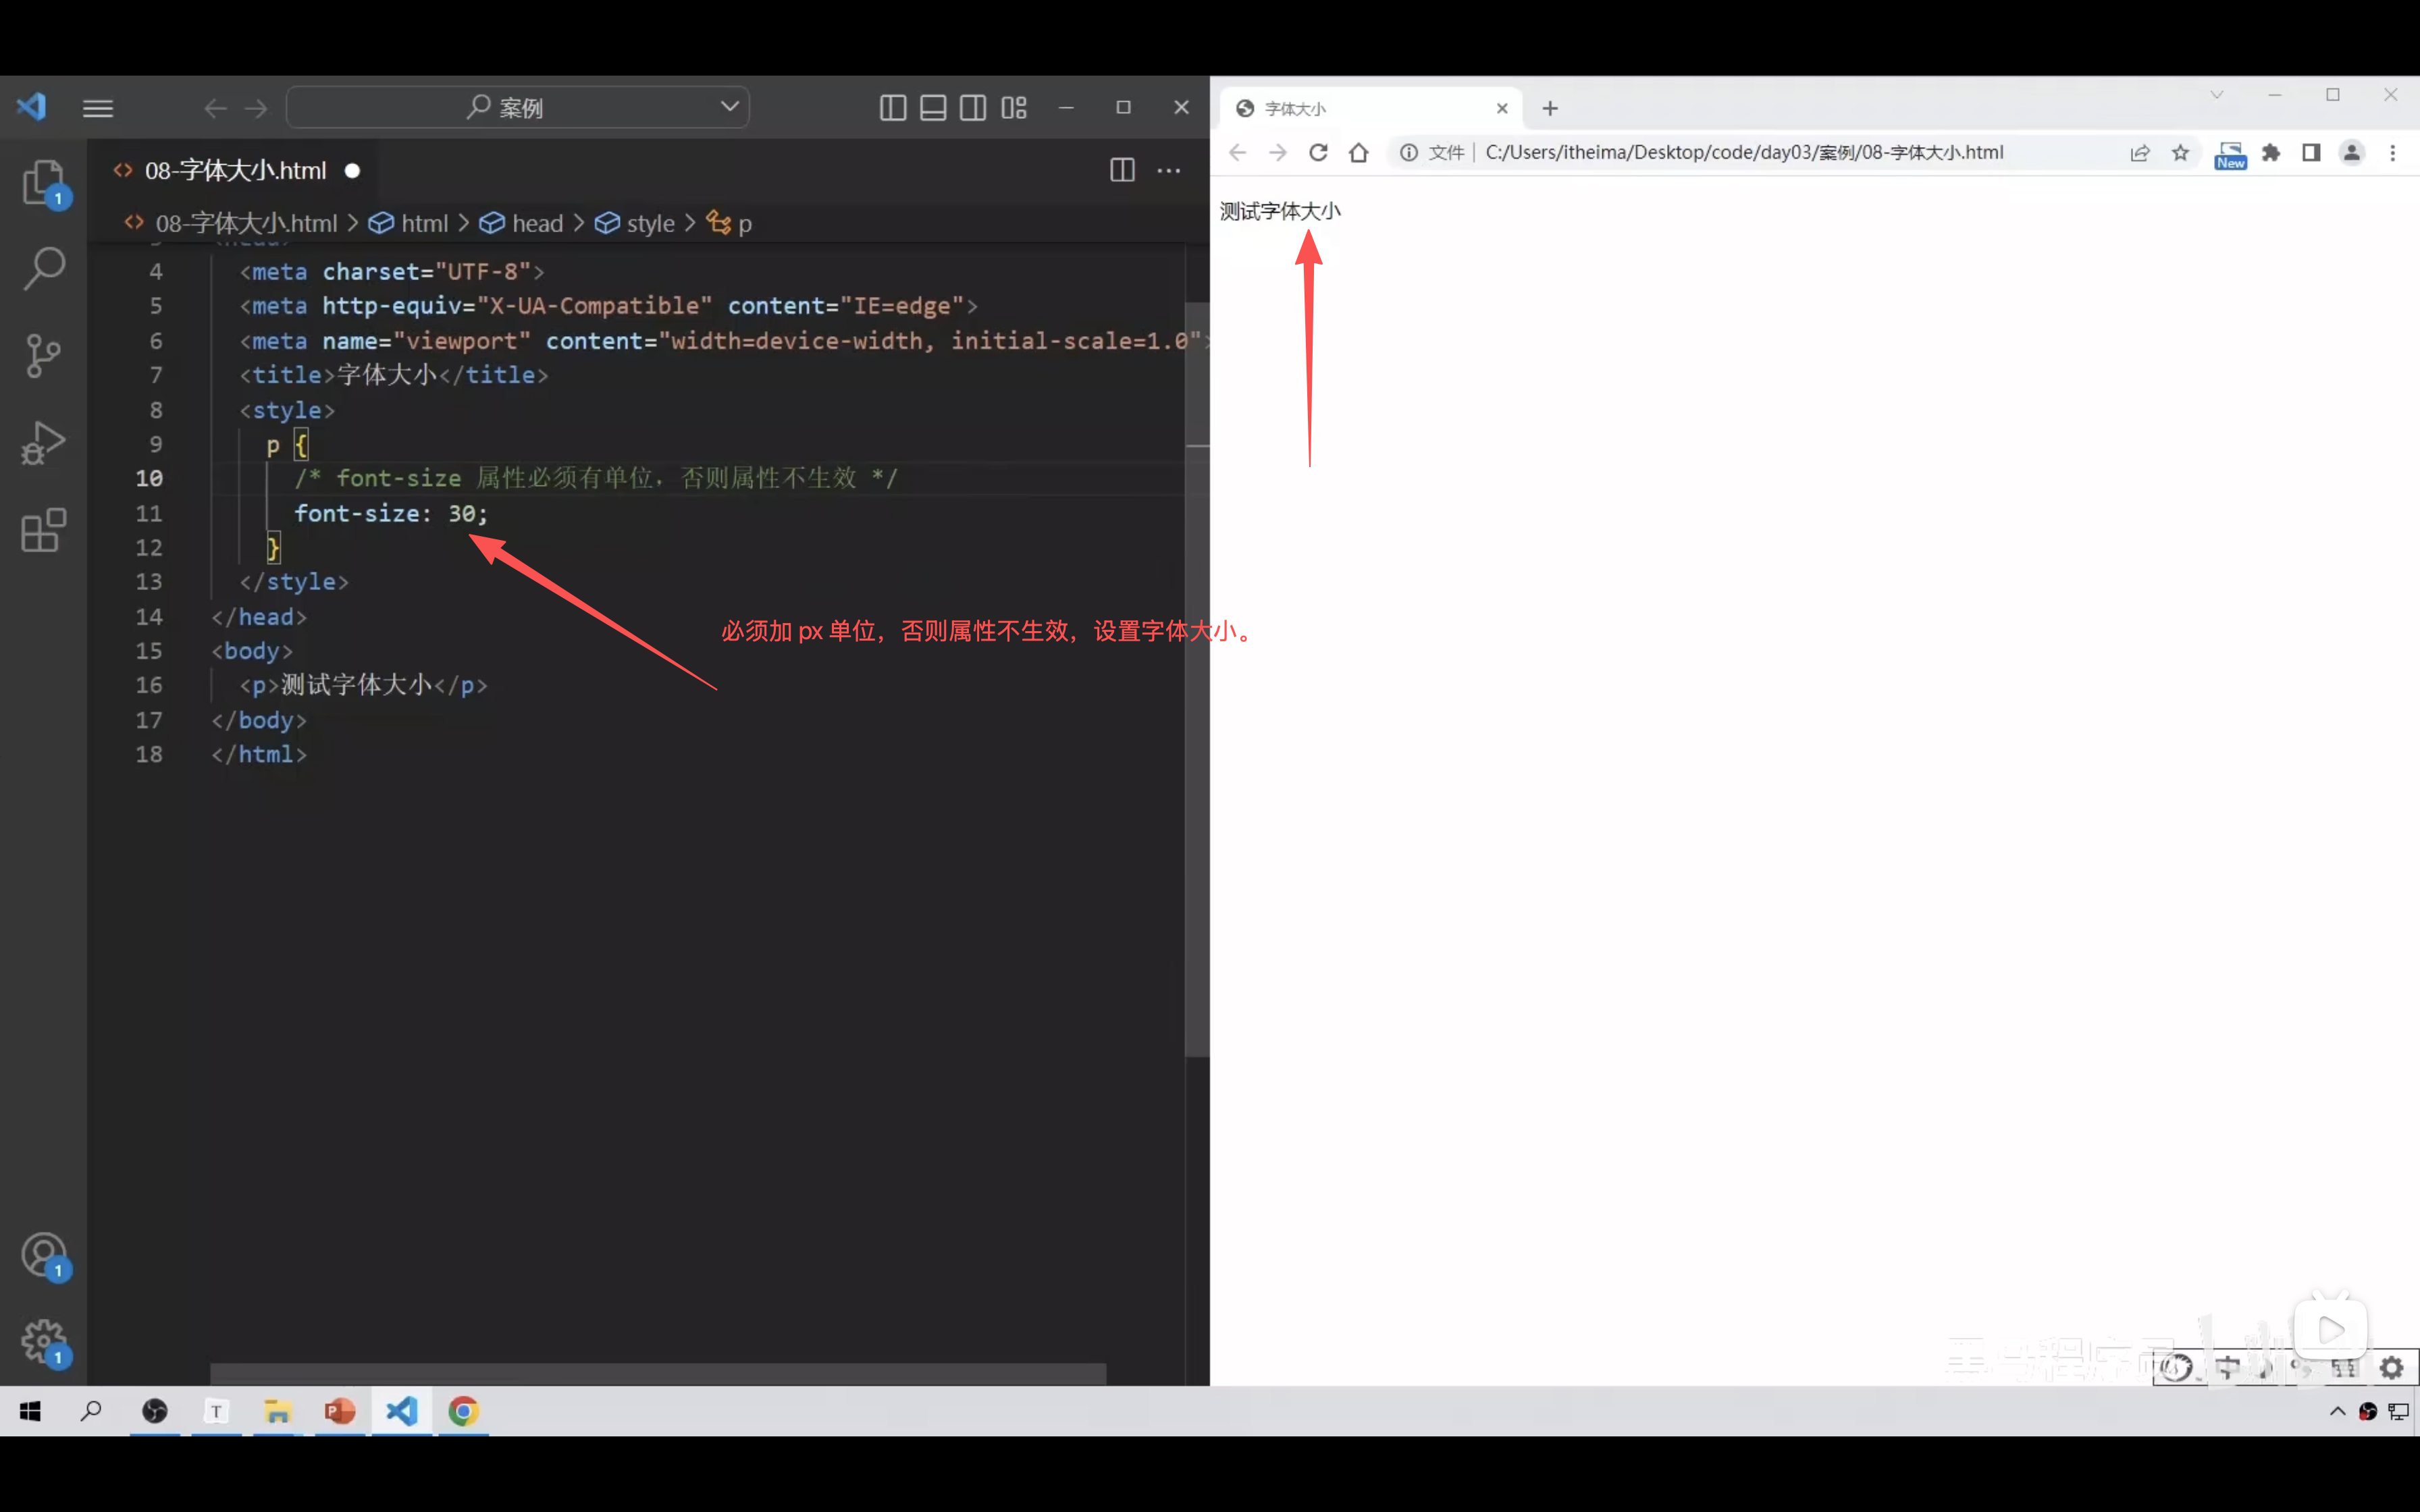Expand the command center dropdown chevron
This screenshot has height=1512, width=2420.
pos(730,106)
